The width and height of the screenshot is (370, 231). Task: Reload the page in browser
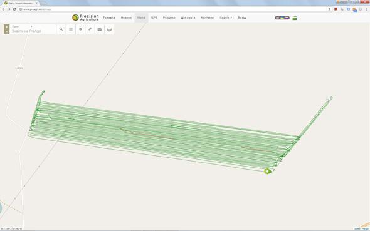pyautogui.click(x=14, y=9)
